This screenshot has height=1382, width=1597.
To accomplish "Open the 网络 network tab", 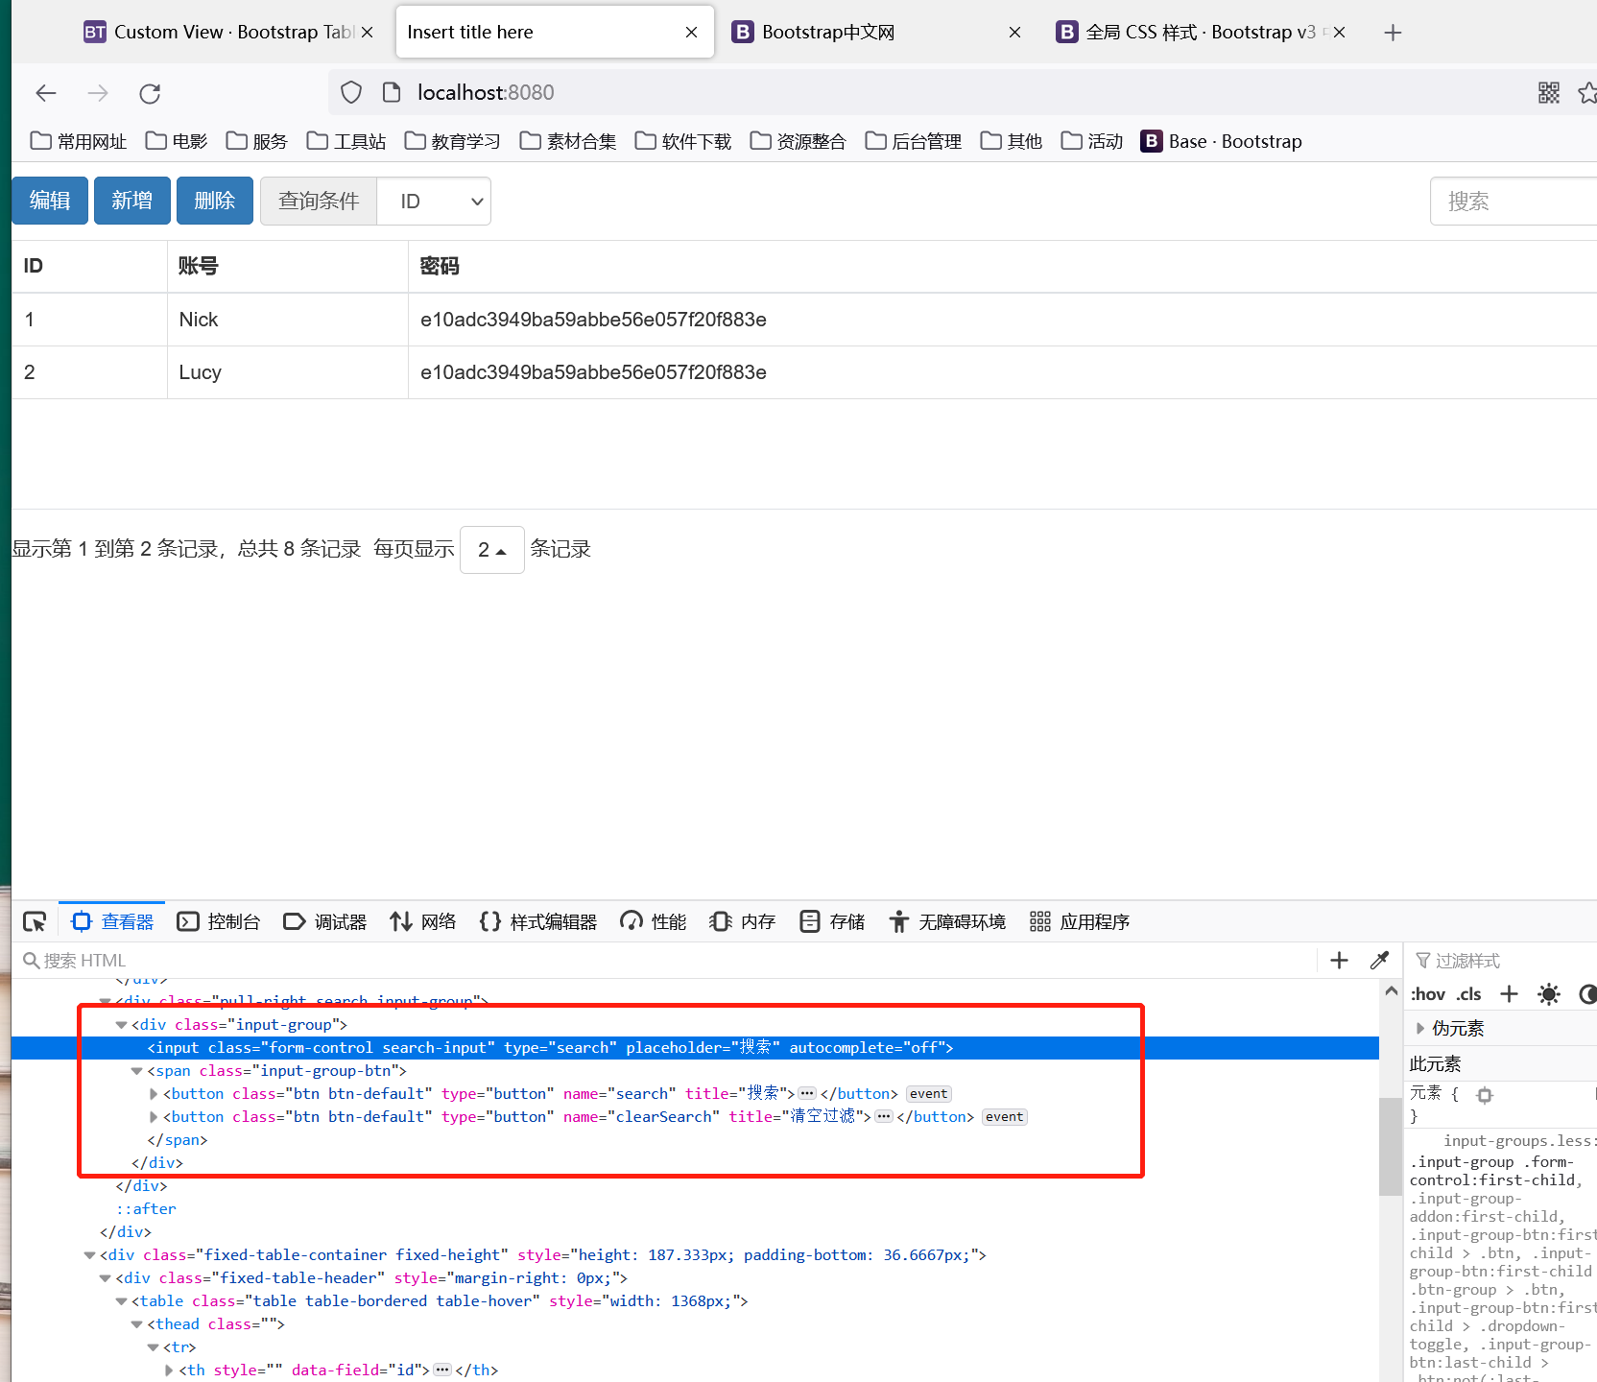I will coord(422,921).
